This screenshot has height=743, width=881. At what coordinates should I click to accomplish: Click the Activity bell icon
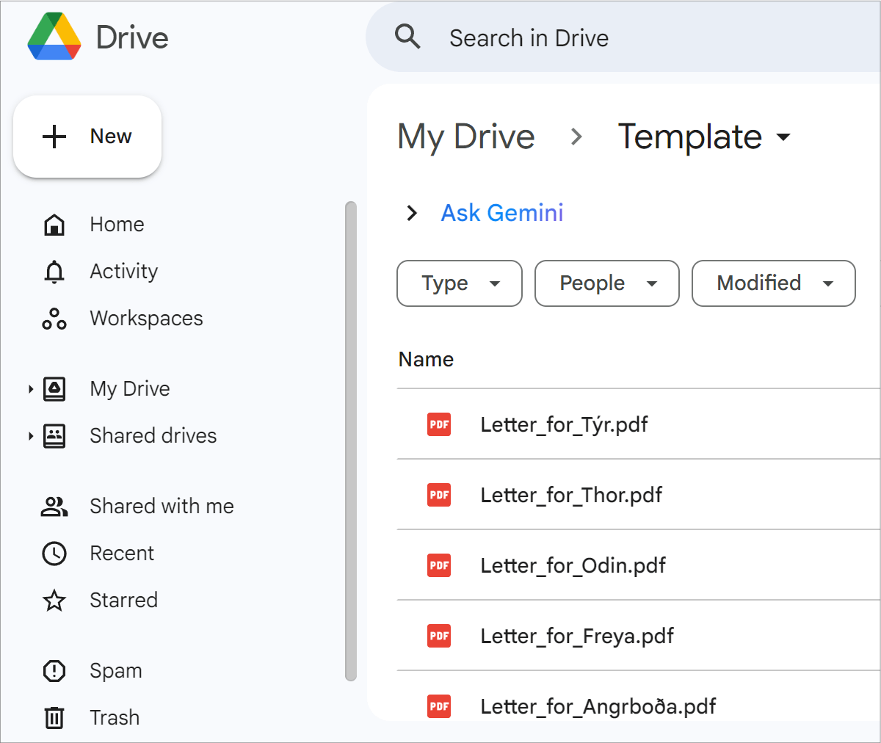click(x=54, y=272)
